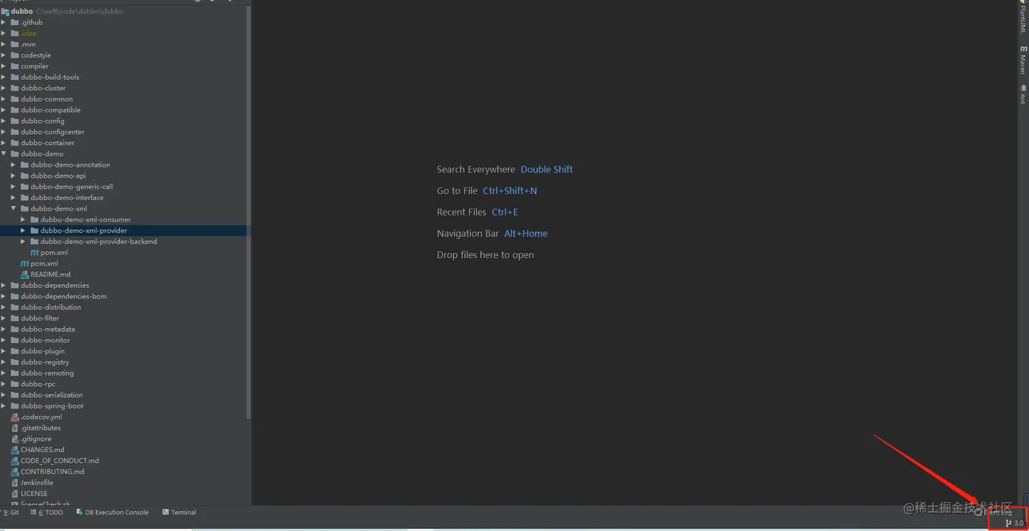The image size is (1029, 531).
Task: Click the Maven 'm' icon in sidebar
Action: click(1023, 49)
